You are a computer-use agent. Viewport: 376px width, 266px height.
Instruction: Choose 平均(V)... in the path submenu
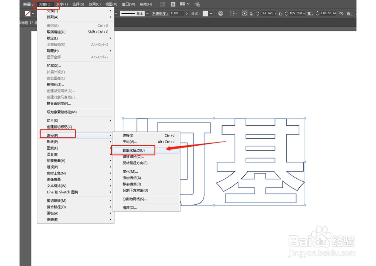(147, 142)
